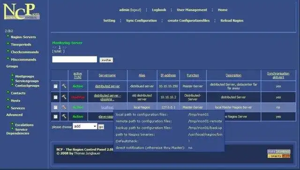Click into the server search field
Image resolution: width=300 pixels, height=170 pixels.
75,60
